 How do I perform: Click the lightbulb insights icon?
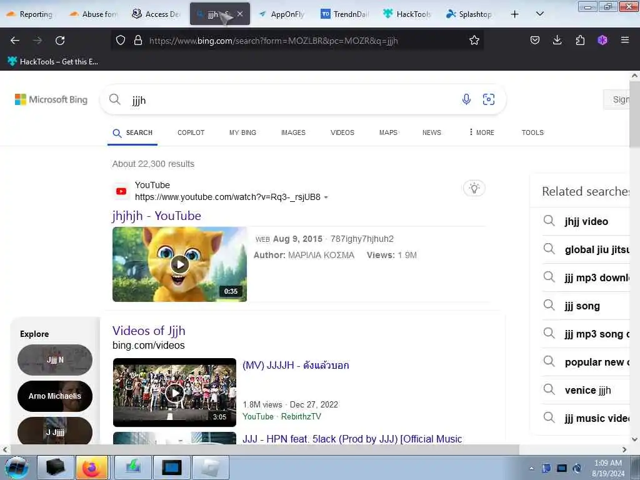474,188
